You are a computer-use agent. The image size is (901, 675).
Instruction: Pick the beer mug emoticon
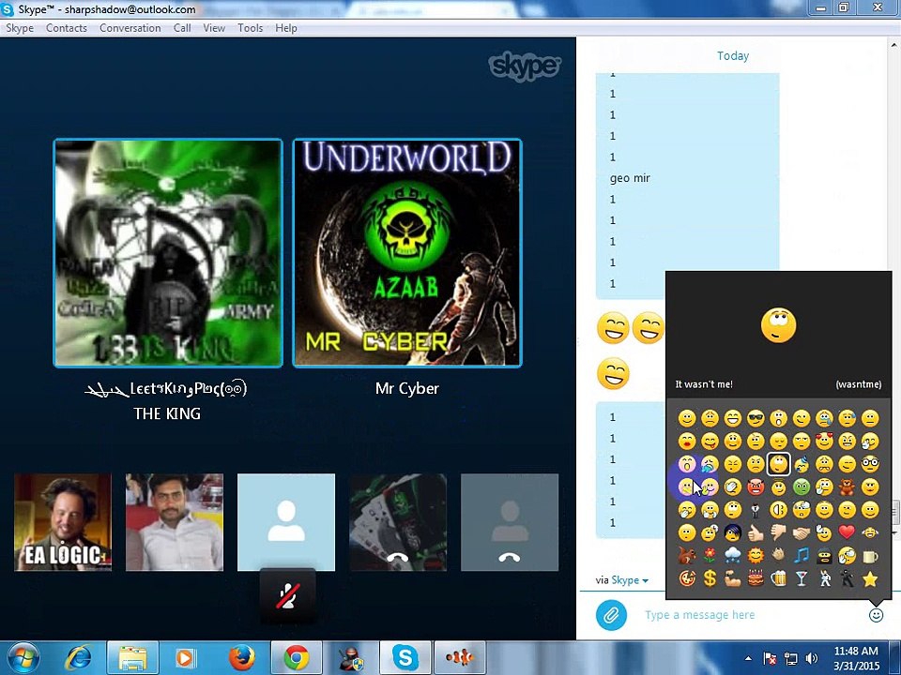point(779,578)
